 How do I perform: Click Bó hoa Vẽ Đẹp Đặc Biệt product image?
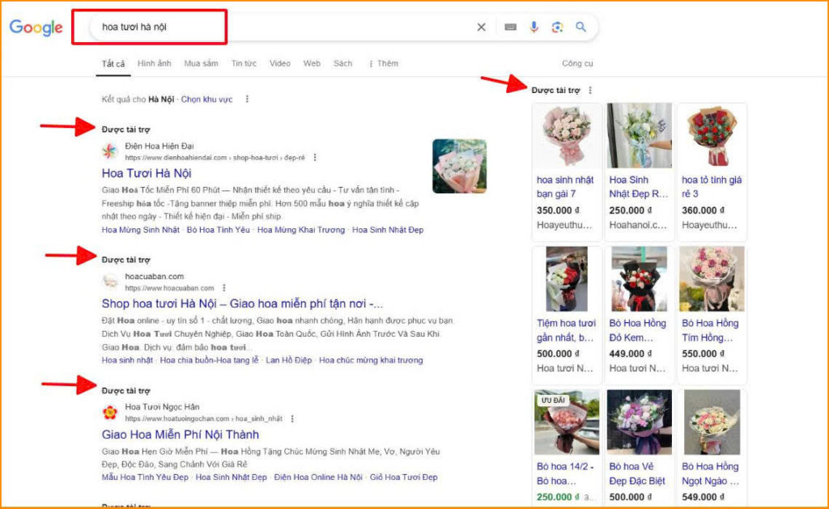(x=640, y=422)
